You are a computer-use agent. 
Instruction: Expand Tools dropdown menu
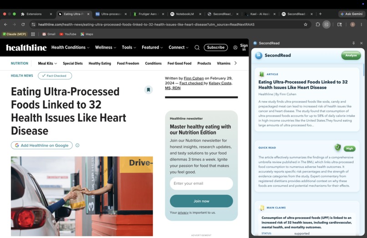[129, 47]
